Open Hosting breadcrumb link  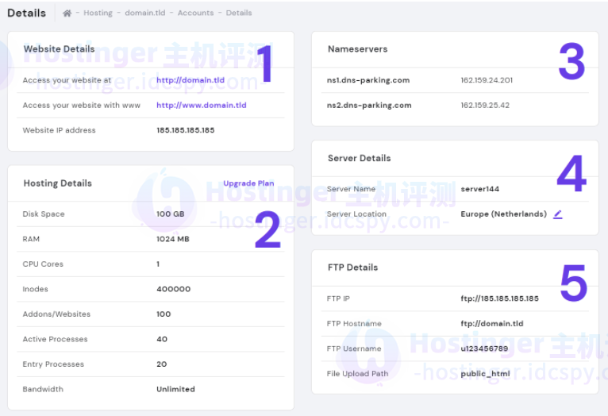click(98, 13)
